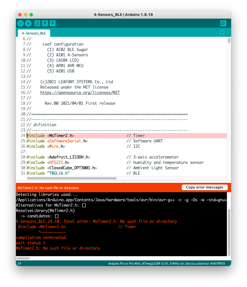Click the yellow minimize window button
This screenshot has width=247, height=287.
coord(26,15)
